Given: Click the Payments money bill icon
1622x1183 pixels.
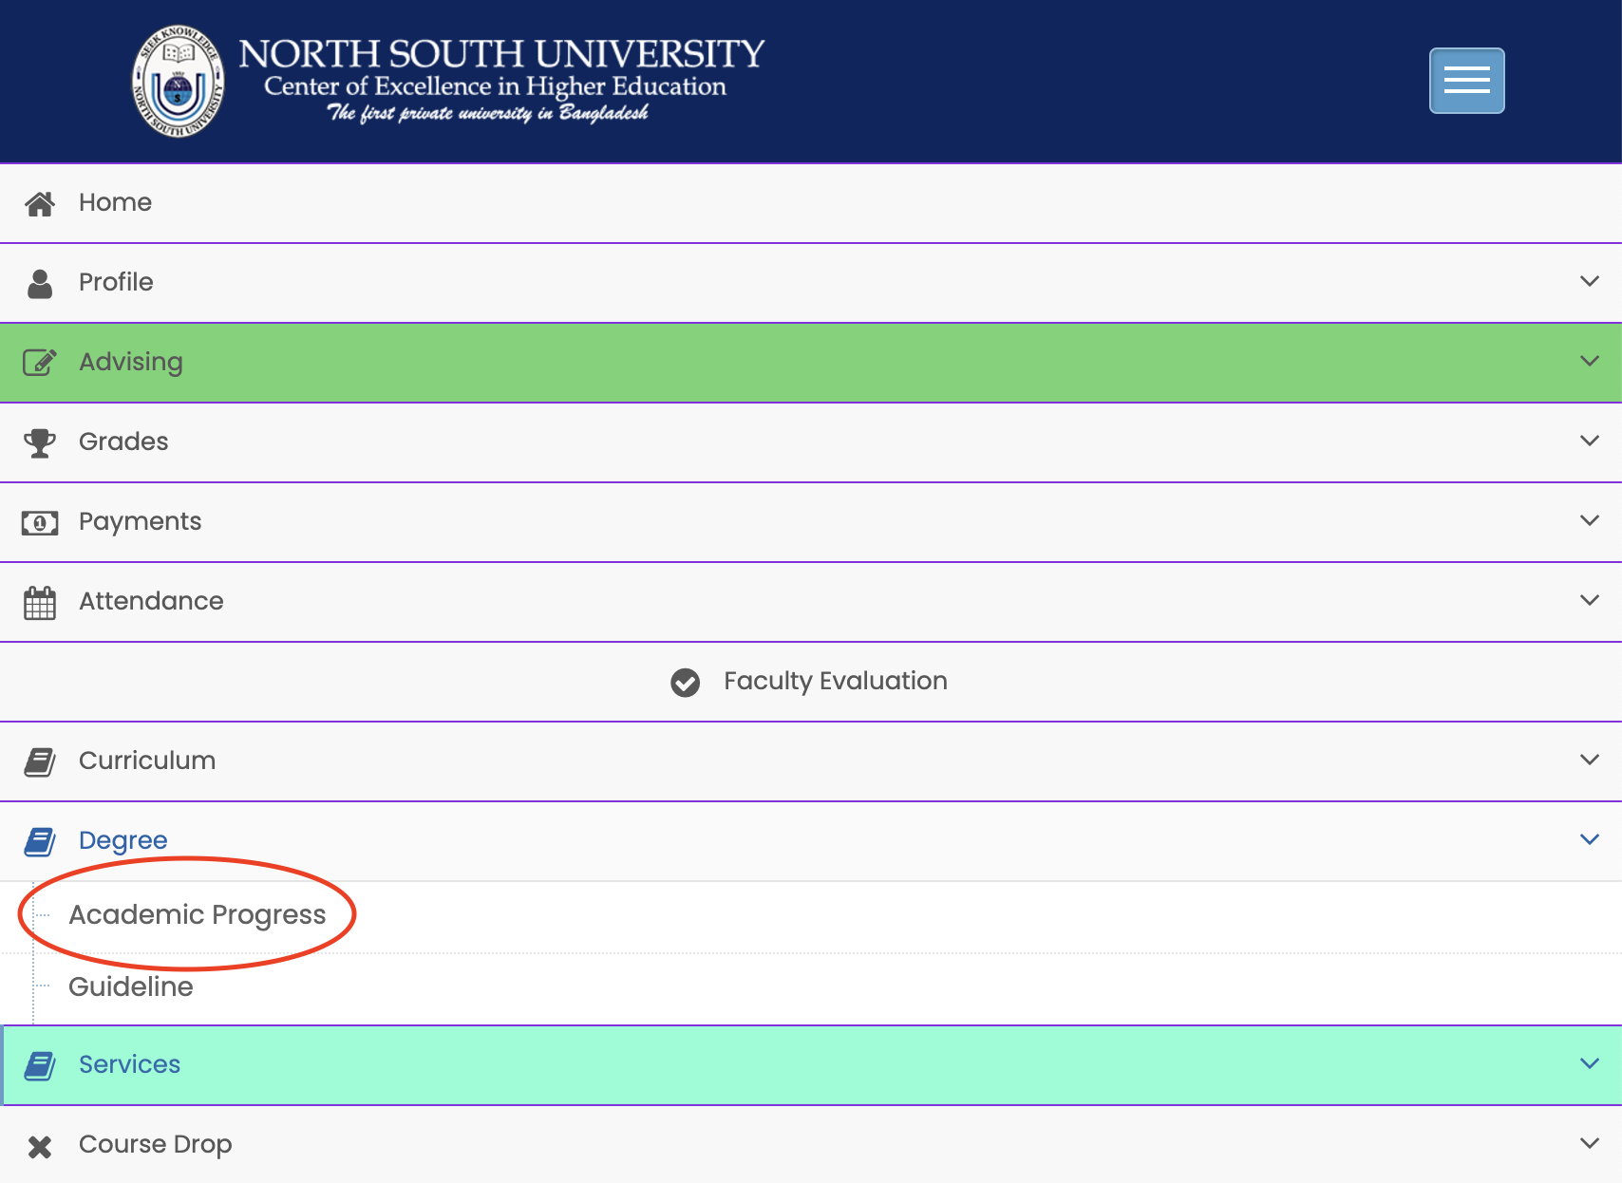Looking at the screenshot, I should 40,522.
